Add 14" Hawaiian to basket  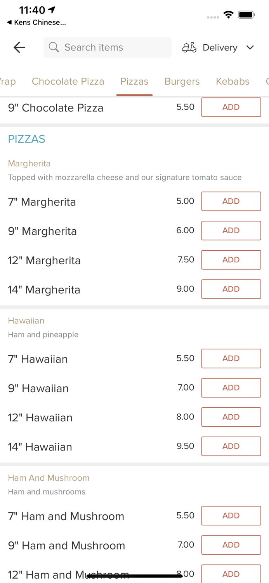click(x=231, y=446)
